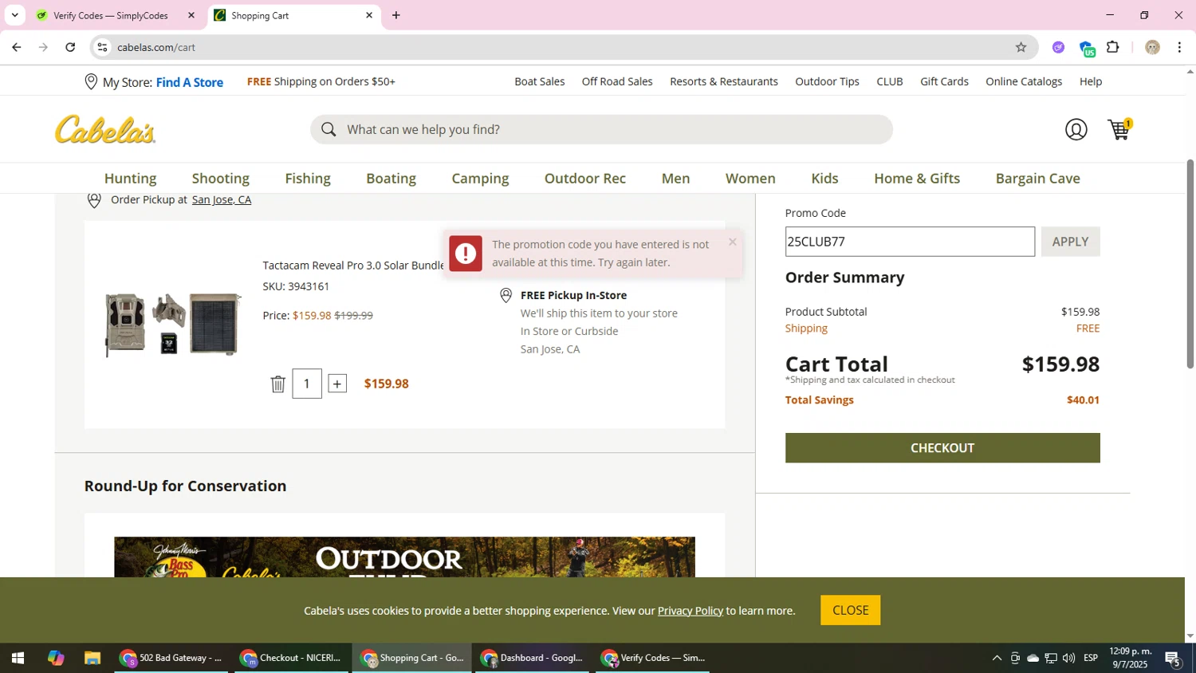This screenshot has height=673, width=1196.
Task: Open the Men category menu
Action: 675,179
